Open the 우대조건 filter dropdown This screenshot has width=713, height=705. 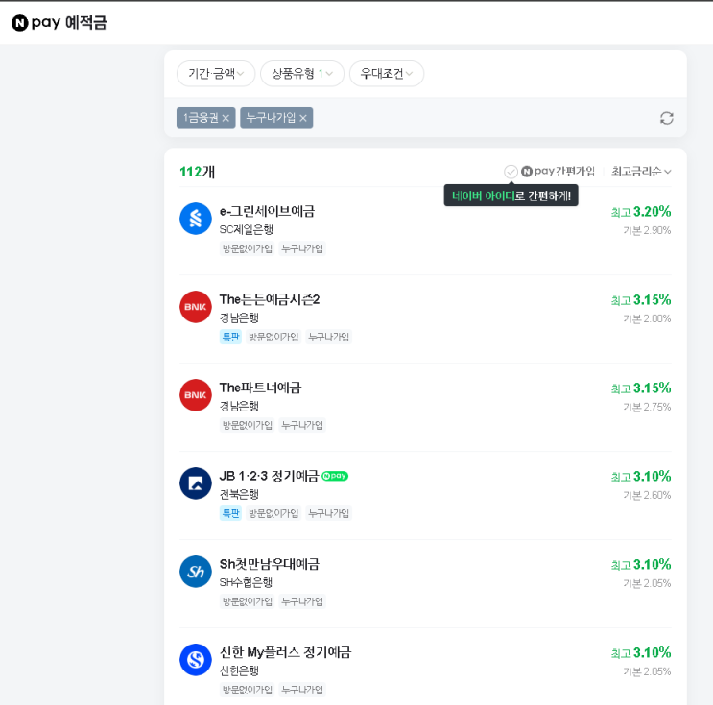tap(387, 73)
